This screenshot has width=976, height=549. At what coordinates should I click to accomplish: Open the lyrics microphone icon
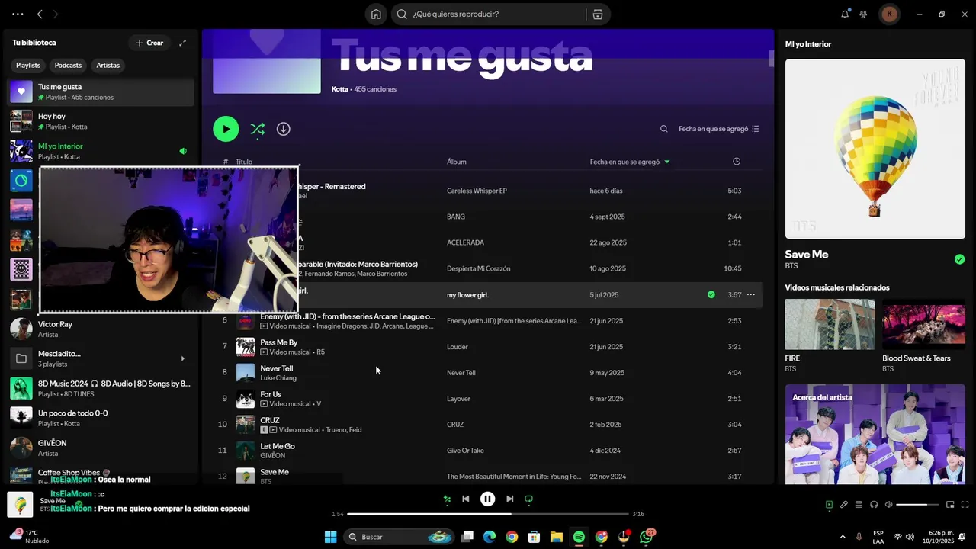[x=844, y=504]
